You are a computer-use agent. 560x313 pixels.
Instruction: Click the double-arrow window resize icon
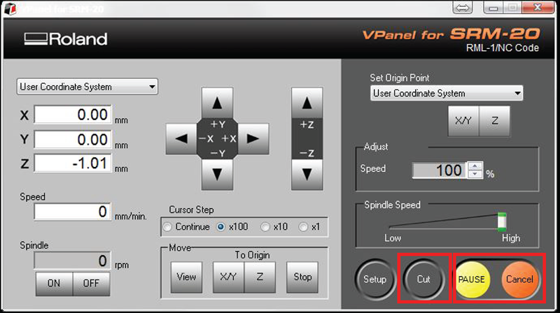(x=463, y=8)
